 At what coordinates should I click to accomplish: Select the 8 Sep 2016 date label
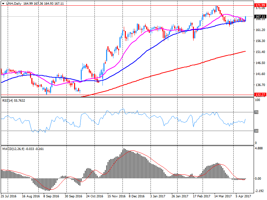tap(51, 196)
